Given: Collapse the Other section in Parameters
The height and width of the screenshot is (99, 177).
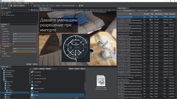Looking at the screenshot, I should coord(3,54).
